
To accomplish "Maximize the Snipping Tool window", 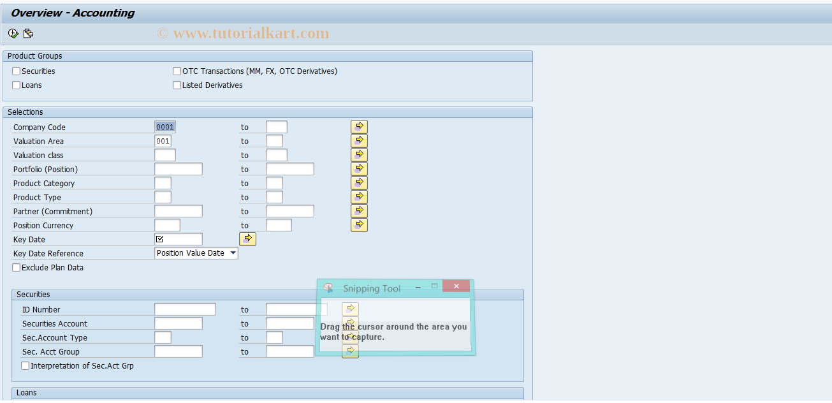I will point(435,286).
